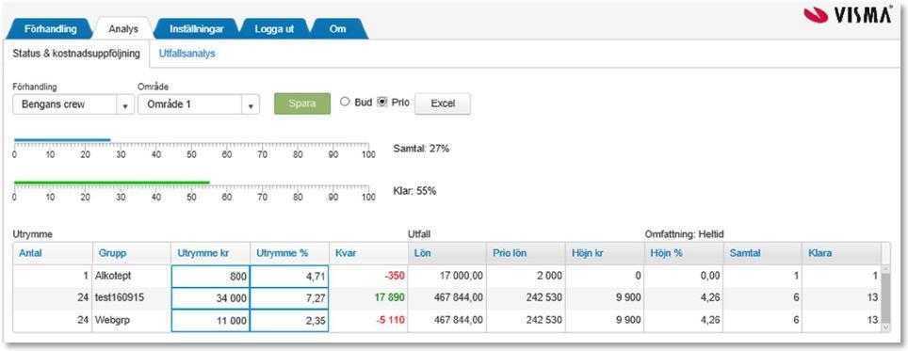Click the green Klar progress bar
Image resolution: width=908 pixels, height=351 pixels.
tap(112, 183)
